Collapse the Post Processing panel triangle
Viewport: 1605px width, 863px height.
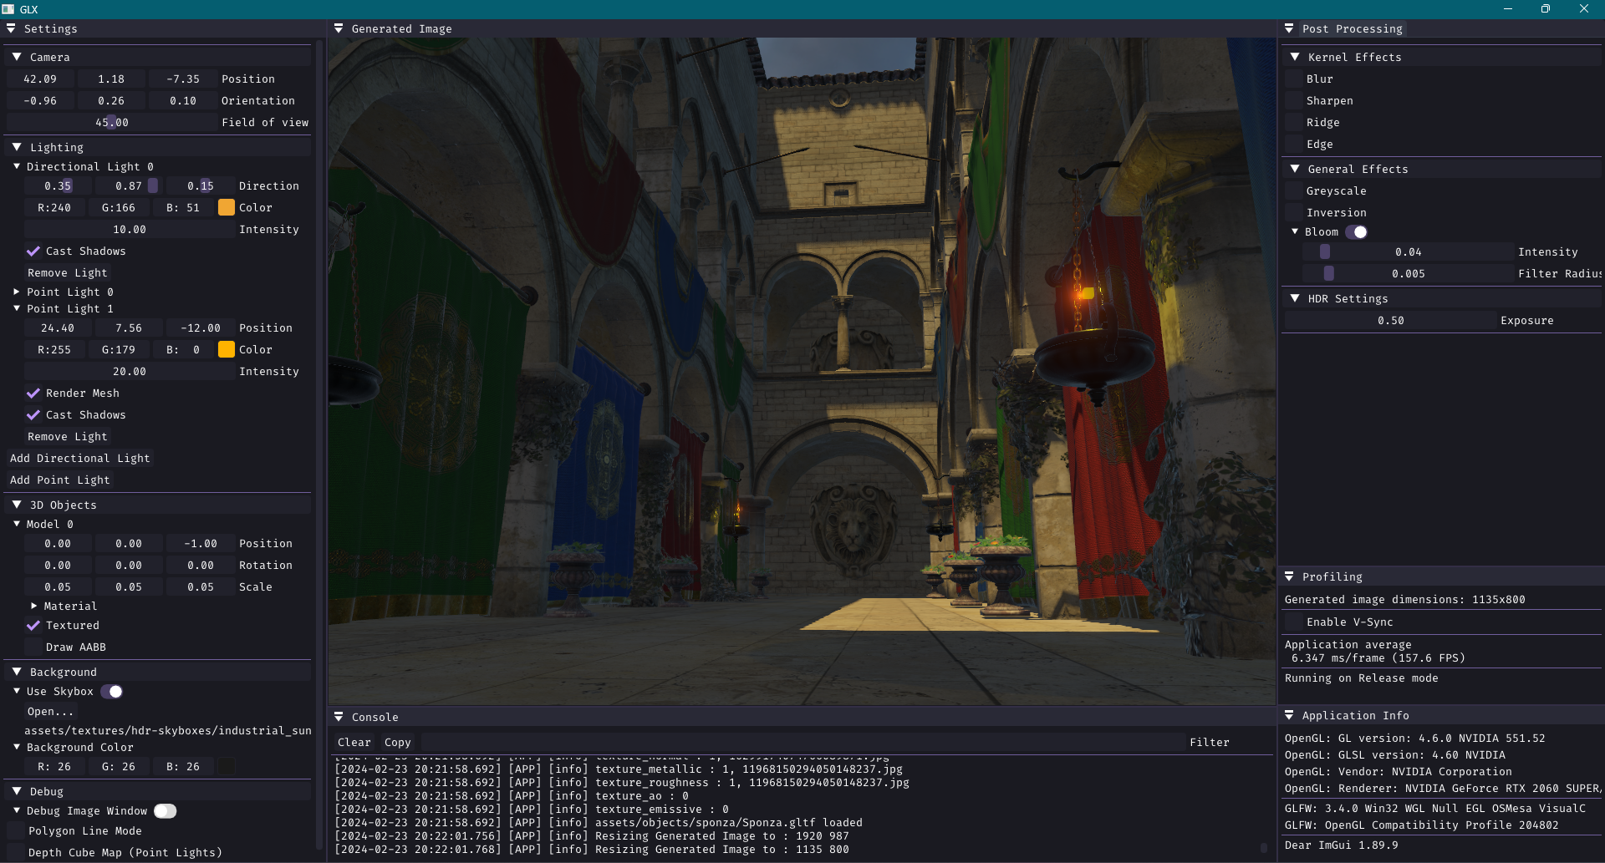1289,28
